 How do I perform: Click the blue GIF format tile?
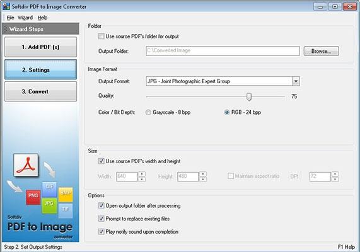[49, 189]
